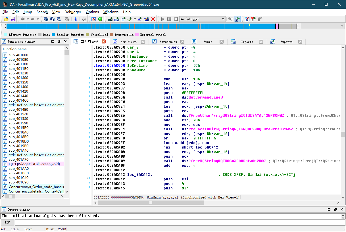
Task: Click the External symbol pink legend swatch
Action: (x=137, y=35)
